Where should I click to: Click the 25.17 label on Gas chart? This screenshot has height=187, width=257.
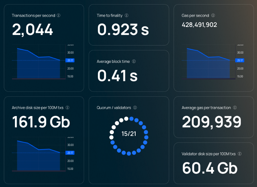[240, 60]
